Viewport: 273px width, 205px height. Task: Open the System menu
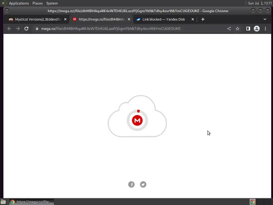coord(52,3)
